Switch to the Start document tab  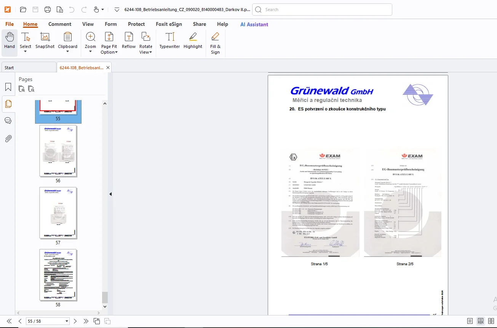tap(29, 67)
